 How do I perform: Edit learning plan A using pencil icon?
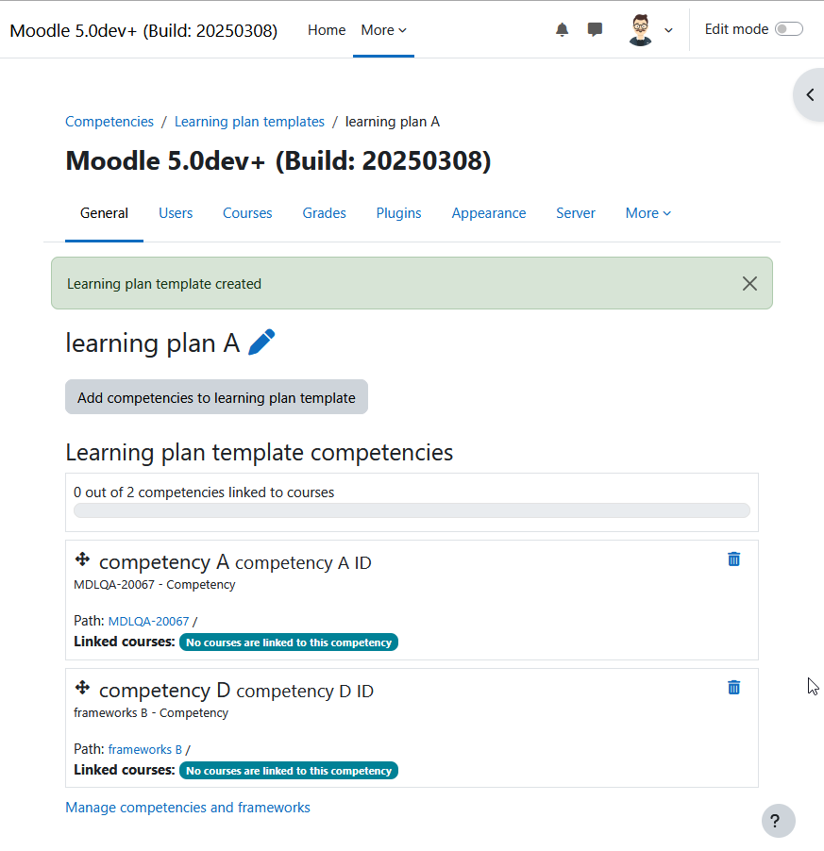[x=261, y=342]
